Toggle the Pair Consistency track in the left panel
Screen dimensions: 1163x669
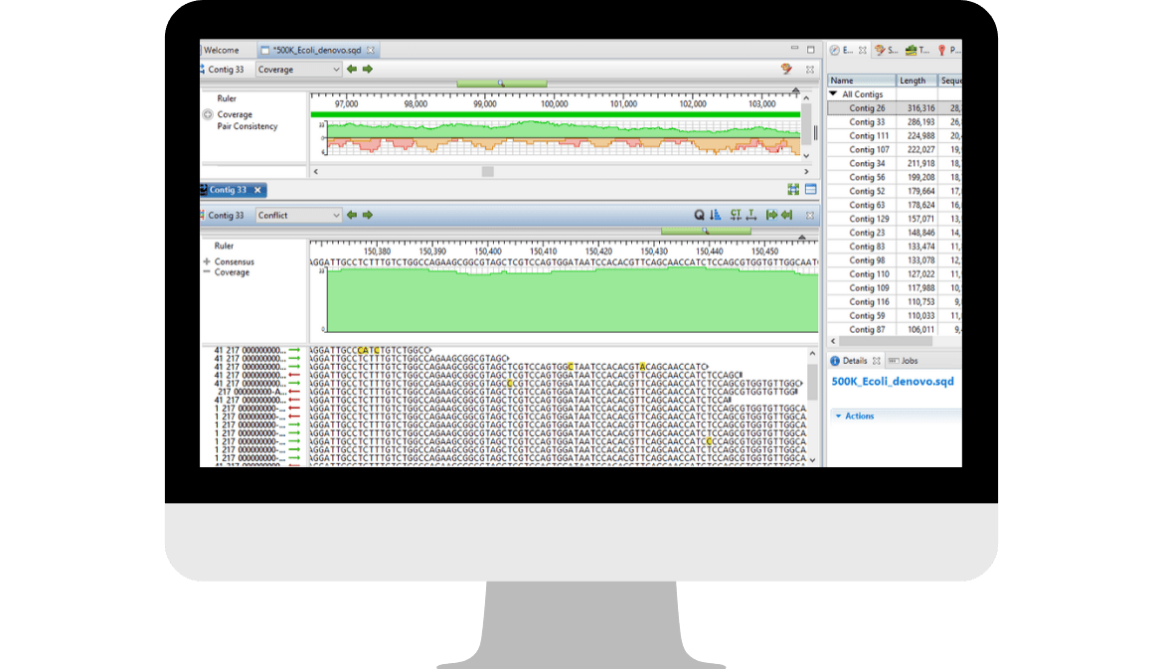click(249, 126)
